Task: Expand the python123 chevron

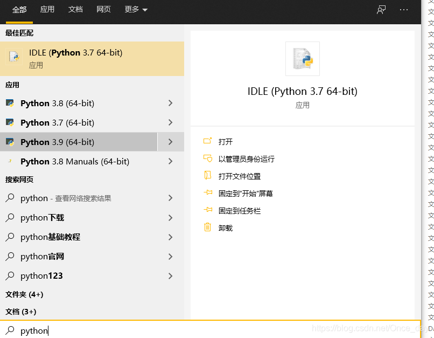Action: pyautogui.click(x=171, y=276)
